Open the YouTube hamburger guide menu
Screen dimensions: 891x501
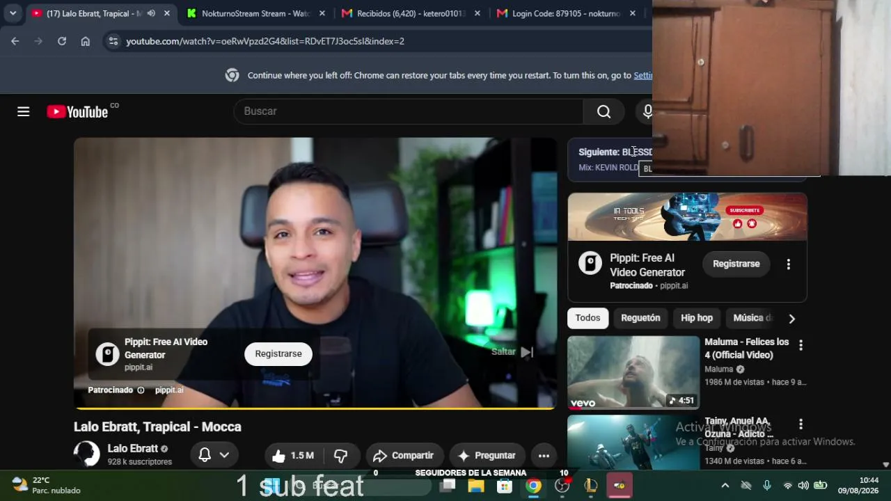24,111
